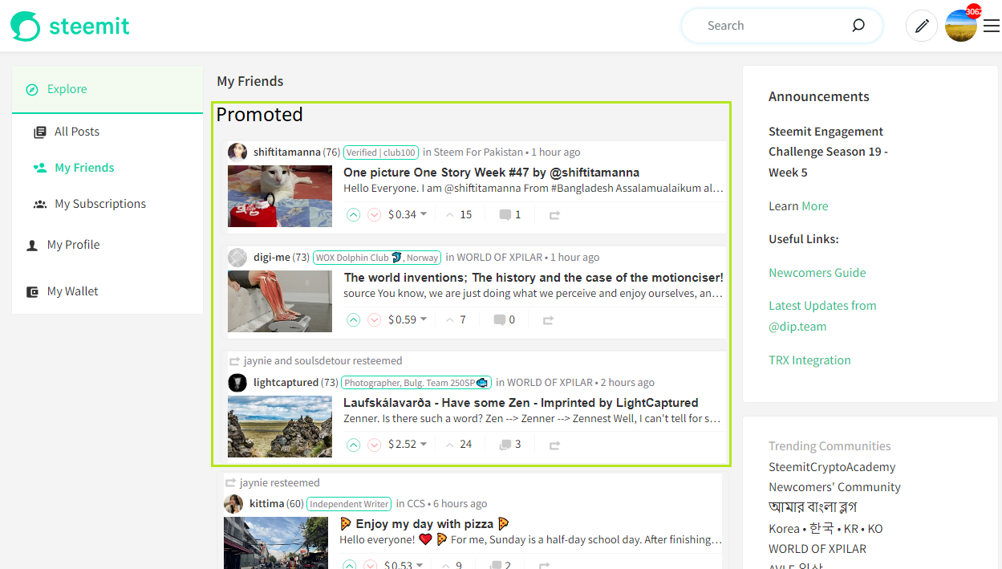The width and height of the screenshot is (1002, 569).
Task: Open the hamburger main menu
Action: 992,26
